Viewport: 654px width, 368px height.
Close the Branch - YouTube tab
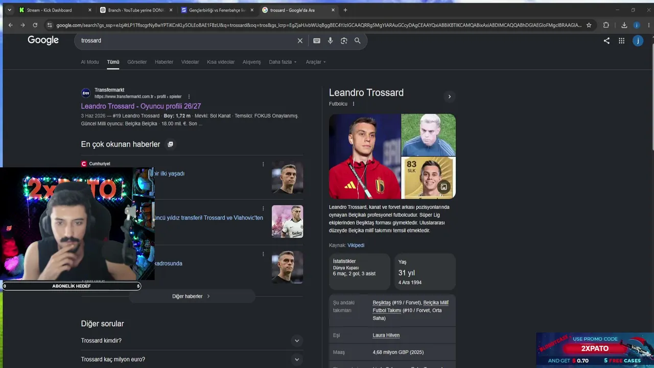pos(171,10)
